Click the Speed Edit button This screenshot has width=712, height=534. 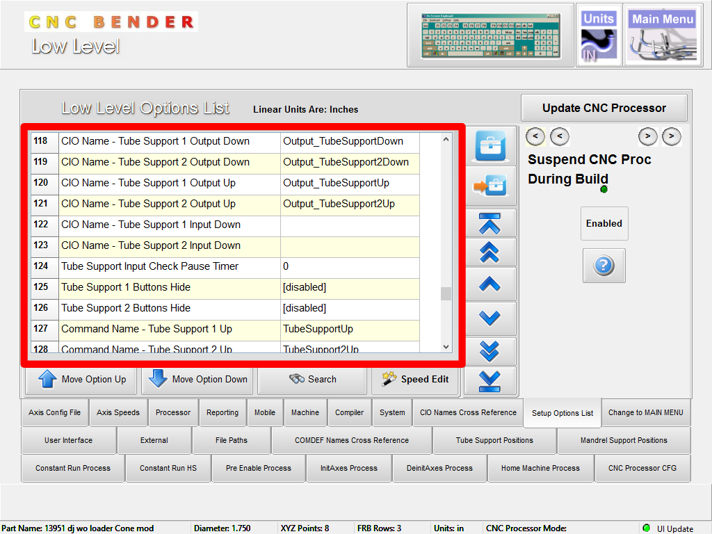point(415,380)
